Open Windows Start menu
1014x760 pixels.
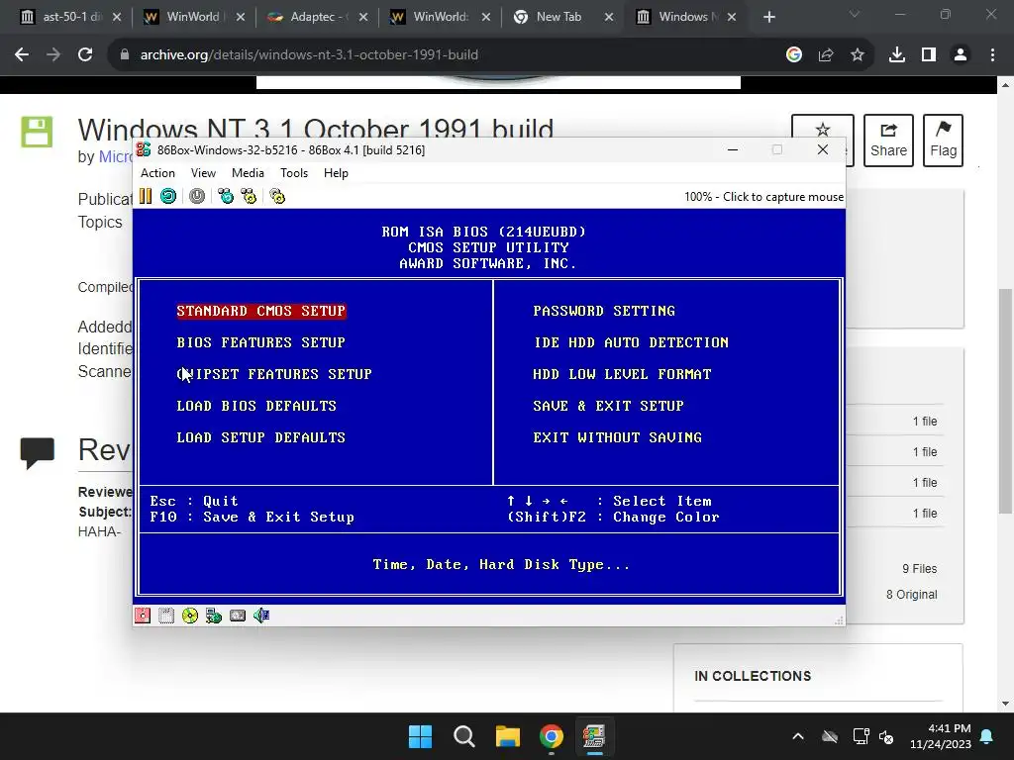420,736
